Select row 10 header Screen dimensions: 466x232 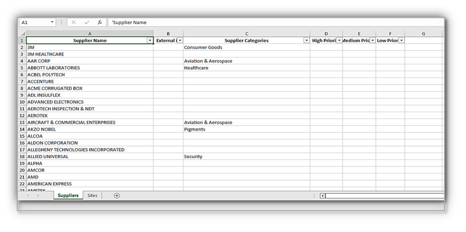[23, 102]
